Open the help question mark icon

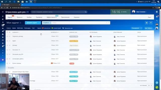157,12
